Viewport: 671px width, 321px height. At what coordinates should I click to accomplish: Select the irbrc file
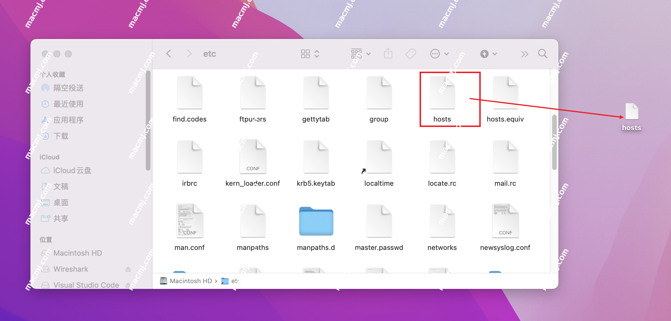coord(189,163)
